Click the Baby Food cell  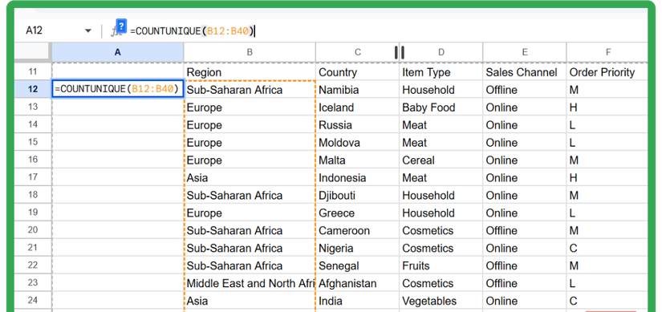tap(441, 107)
